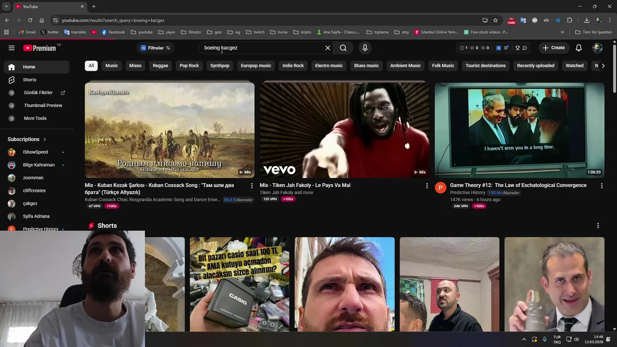The image size is (617, 347).
Task: Reload the page with refresh button
Action: [30, 20]
